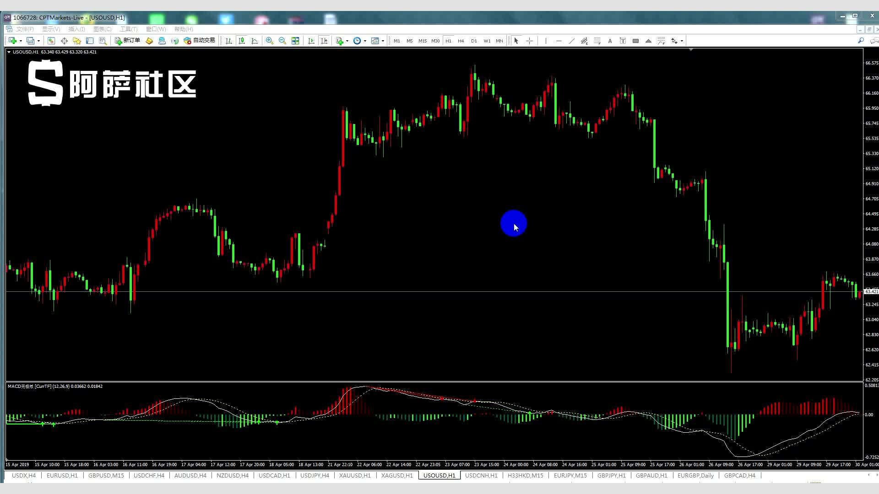This screenshot has height=494, width=879.
Task: Select the crosshair cursor tool
Action: [529, 41]
